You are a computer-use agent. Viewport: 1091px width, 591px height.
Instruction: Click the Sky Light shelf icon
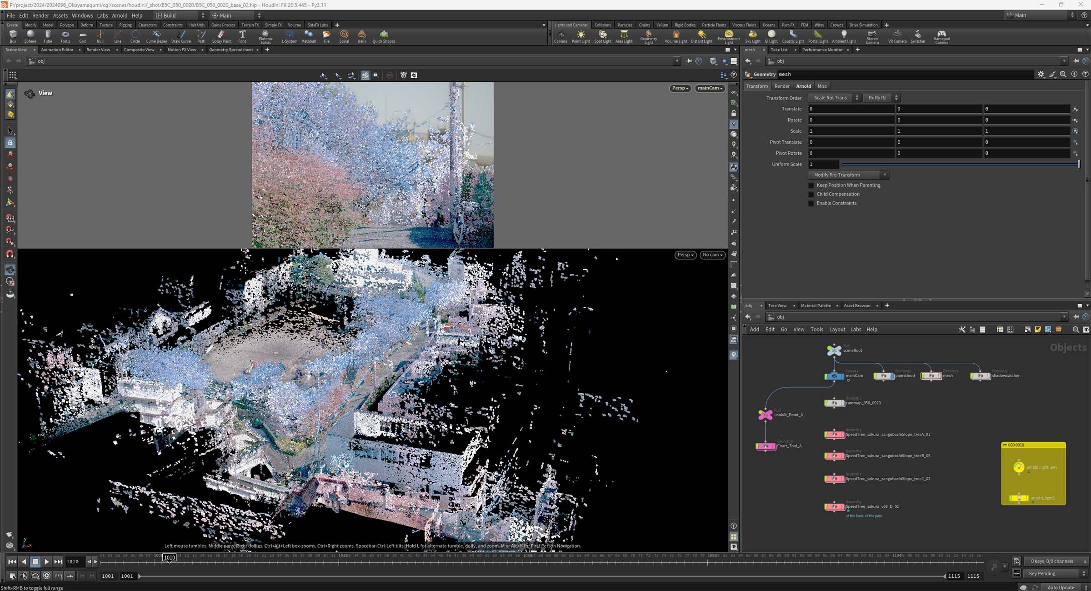(x=753, y=35)
